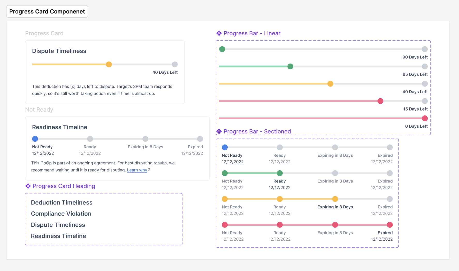Open the external arrow icon beside Learn why
Viewport: 459px width, 271px height.
[x=149, y=170]
